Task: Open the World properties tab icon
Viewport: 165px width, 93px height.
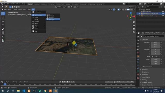Action: (x=138, y=52)
